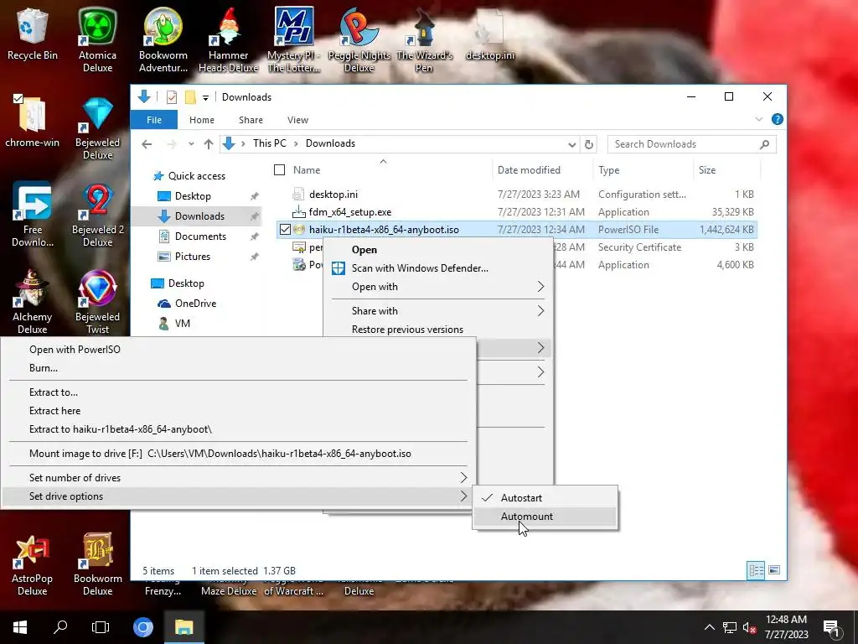Toggle the Automount drive option

(545, 517)
